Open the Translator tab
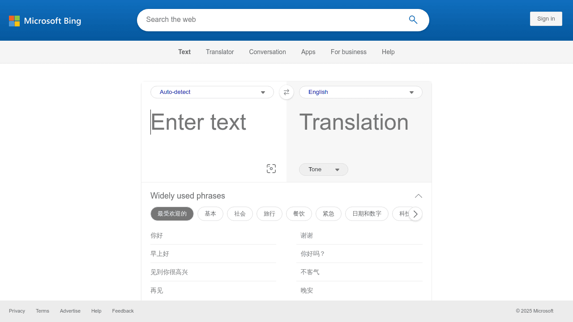This screenshot has height=322, width=573. click(219, 52)
